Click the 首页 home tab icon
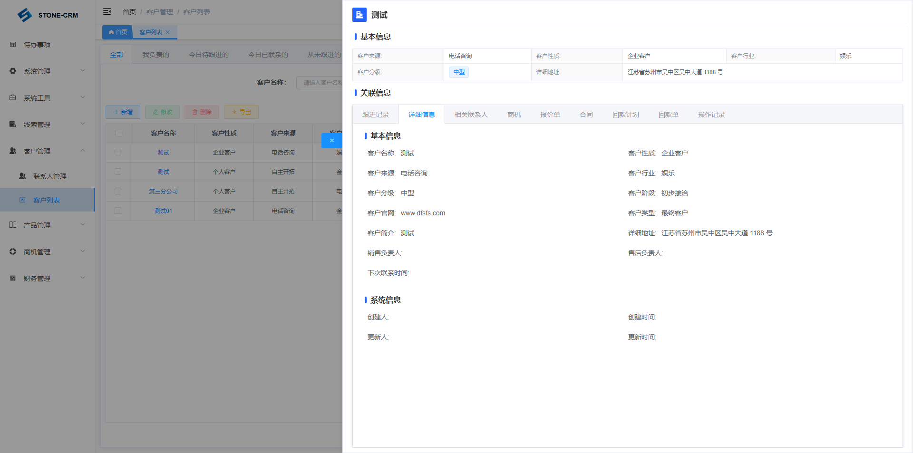913x453 pixels. (111, 32)
